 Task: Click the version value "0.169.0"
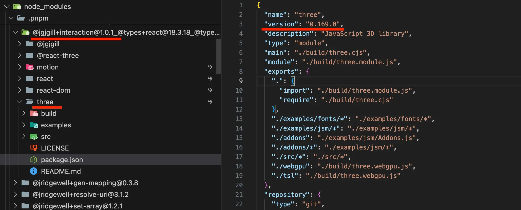pos(323,24)
